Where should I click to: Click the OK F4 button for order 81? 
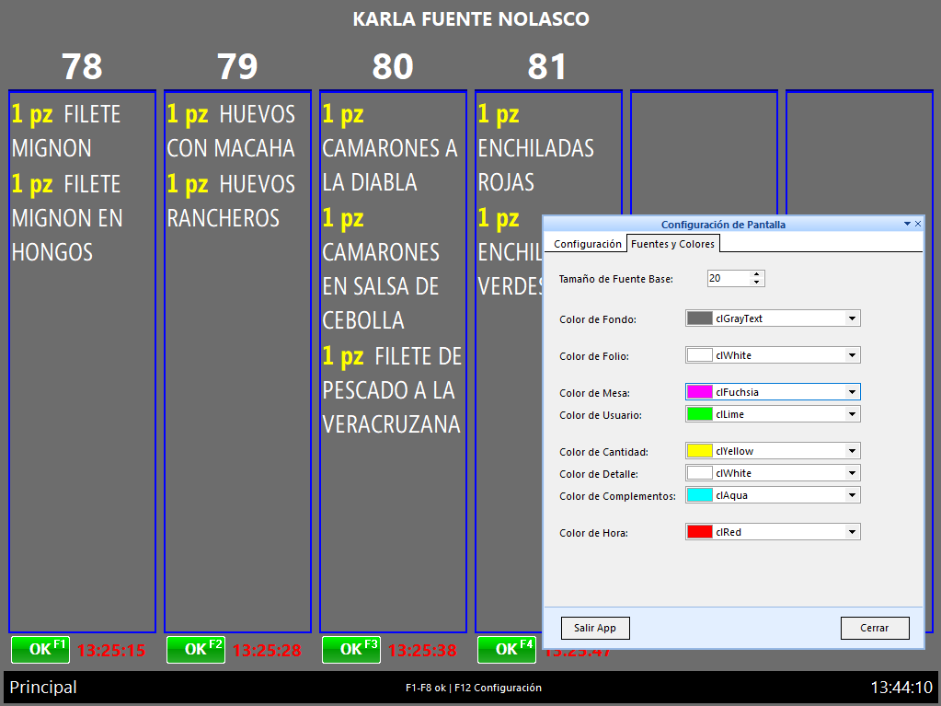click(506, 649)
